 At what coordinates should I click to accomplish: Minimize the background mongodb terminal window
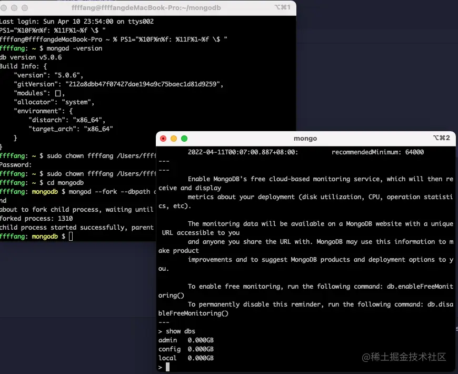pyautogui.click(x=14, y=8)
